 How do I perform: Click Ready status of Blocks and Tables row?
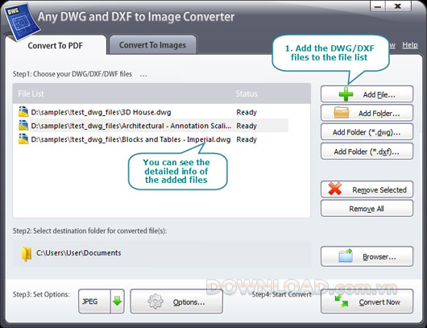point(247,139)
